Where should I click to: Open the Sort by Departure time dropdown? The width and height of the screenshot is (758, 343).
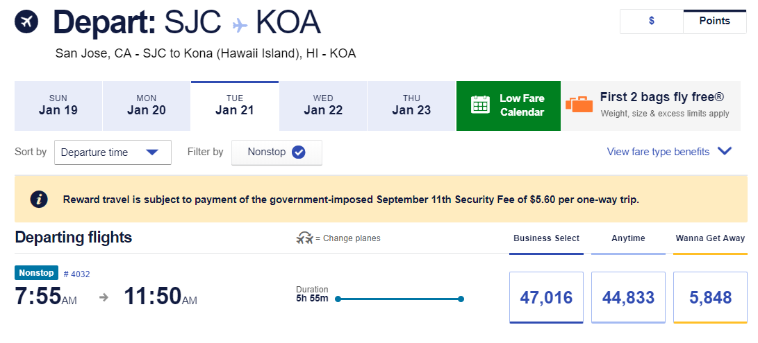(113, 152)
